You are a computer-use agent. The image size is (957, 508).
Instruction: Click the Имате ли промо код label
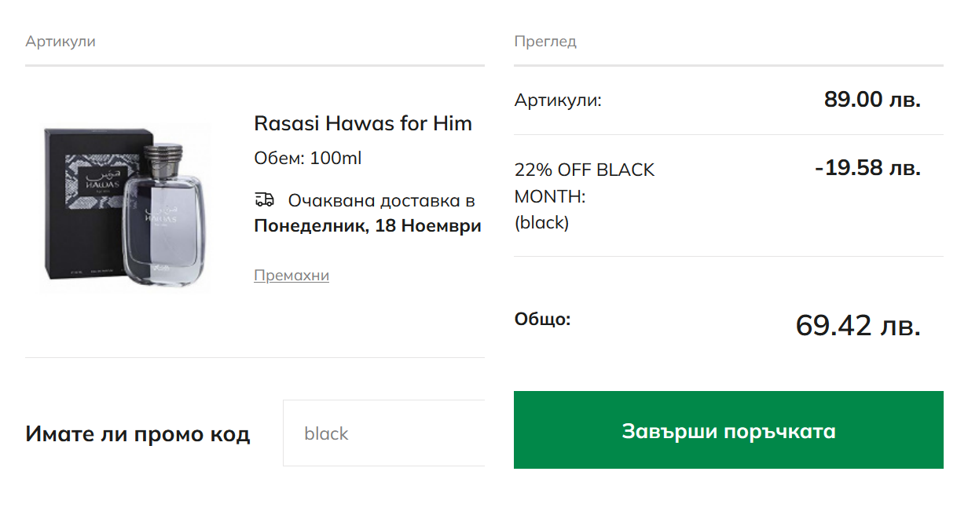pos(137,433)
